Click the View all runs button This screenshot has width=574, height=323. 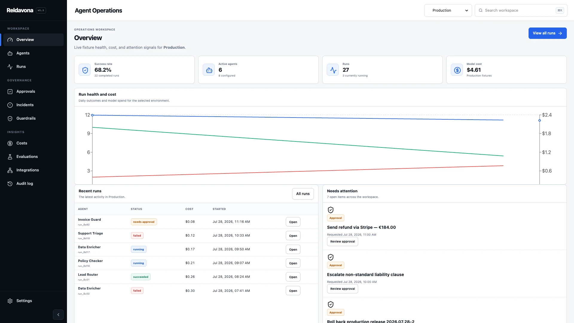pos(547,33)
